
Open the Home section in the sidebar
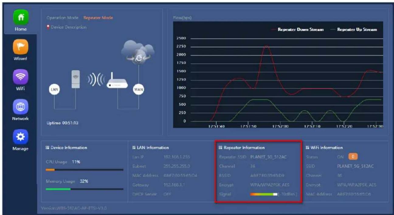click(20, 17)
